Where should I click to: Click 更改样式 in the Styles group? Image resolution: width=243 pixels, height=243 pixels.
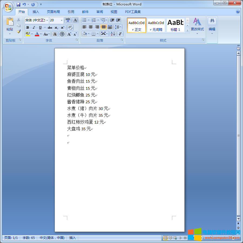coord(197,25)
